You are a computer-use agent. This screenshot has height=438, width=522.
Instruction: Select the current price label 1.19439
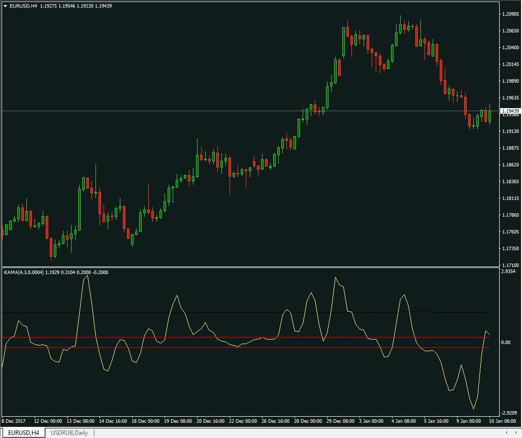point(510,111)
